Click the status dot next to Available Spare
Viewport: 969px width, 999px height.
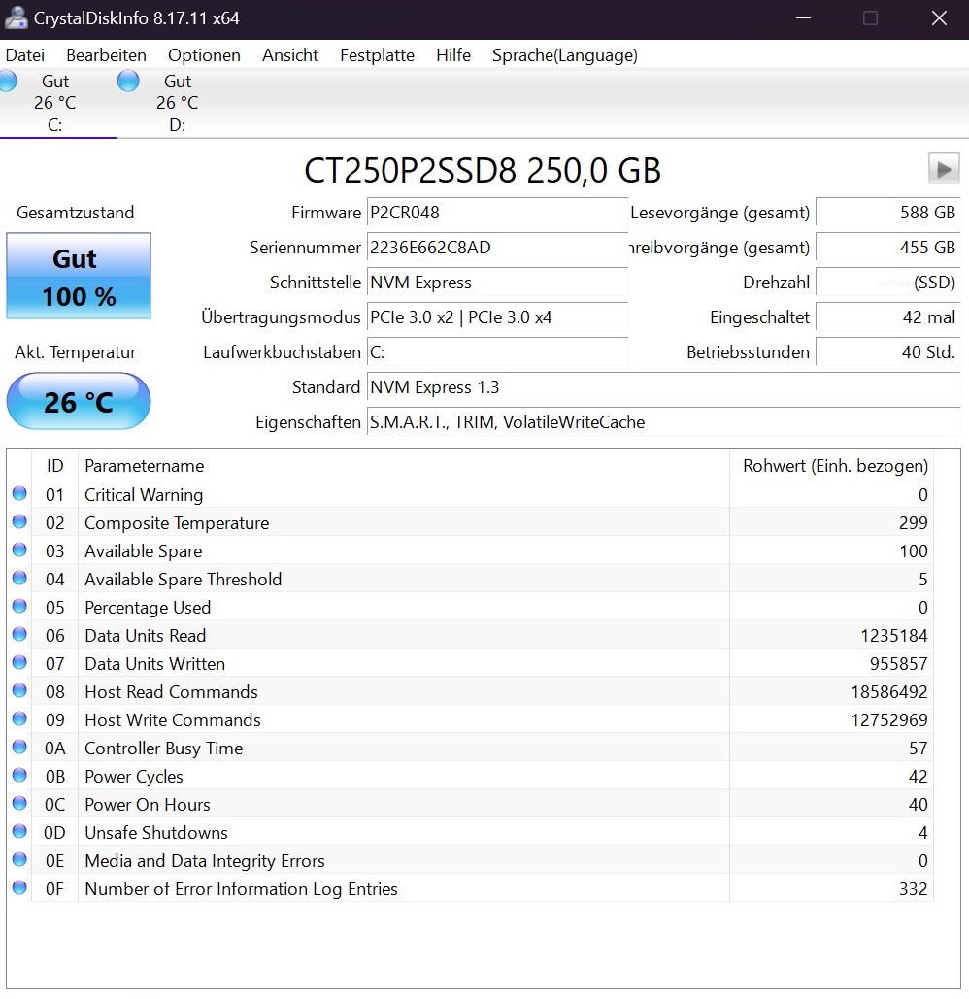pyautogui.click(x=19, y=549)
